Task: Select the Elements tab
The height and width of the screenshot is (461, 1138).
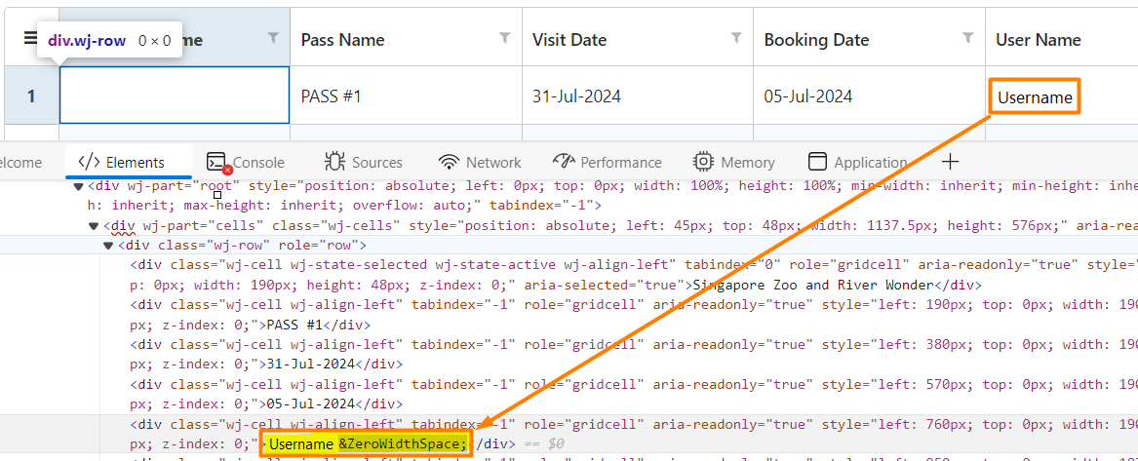Action: click(122, 163)
